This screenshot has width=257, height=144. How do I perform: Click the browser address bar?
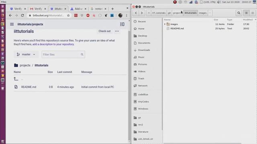coord(48,15)
